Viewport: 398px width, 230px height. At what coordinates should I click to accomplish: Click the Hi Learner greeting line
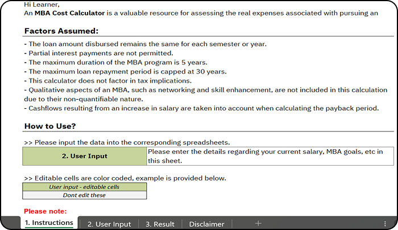[42, 5]
